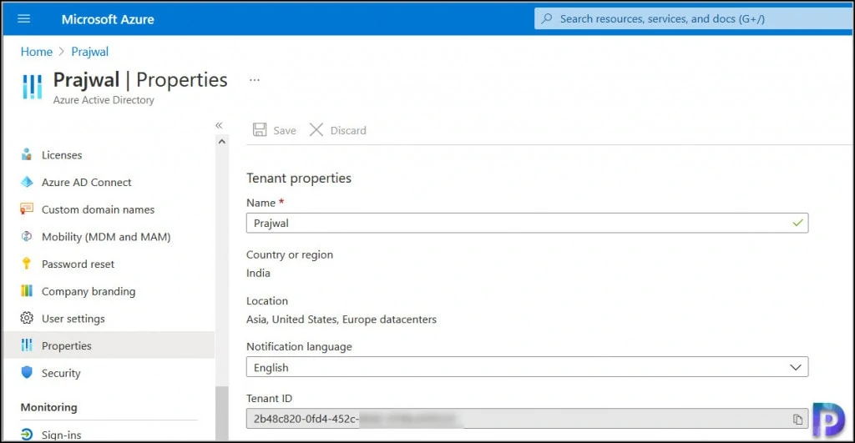Click the Security shield icon
This screenshot has height=443, width=855.
point(26,373)
